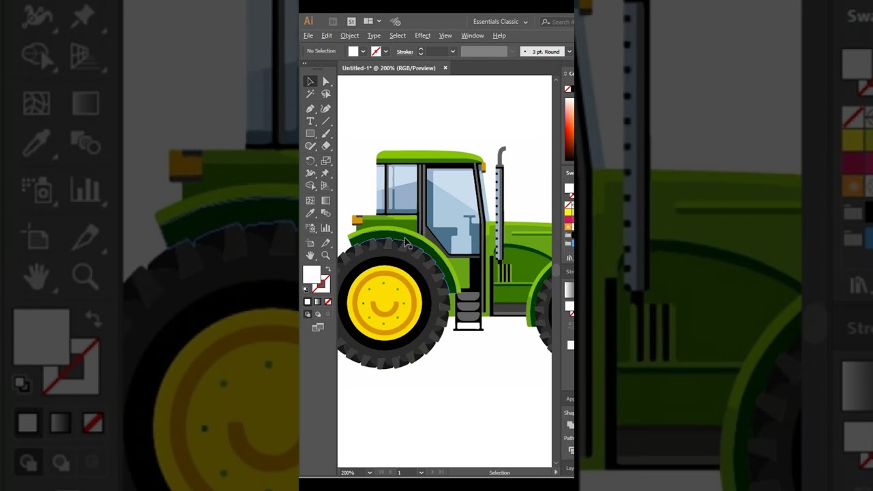Select the Selection tool (black arrow)
This screenshot has height=491, width=873.
tap(310, 81)
